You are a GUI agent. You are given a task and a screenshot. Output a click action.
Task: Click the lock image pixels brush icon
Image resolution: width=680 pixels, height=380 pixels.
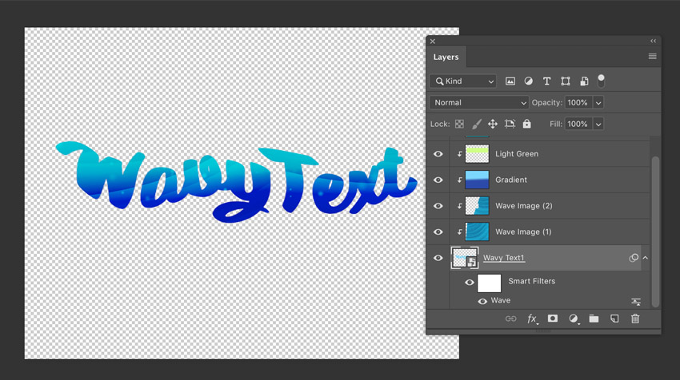pyautogui.click(x=476, y=125)
